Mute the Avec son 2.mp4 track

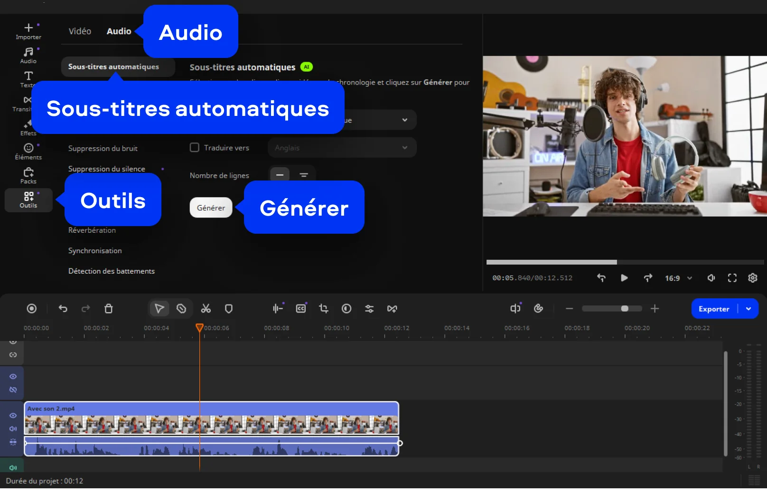pyautogui.click(x=13, y=429)
